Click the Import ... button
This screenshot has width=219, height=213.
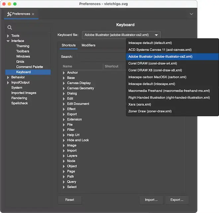coord(151,200)
